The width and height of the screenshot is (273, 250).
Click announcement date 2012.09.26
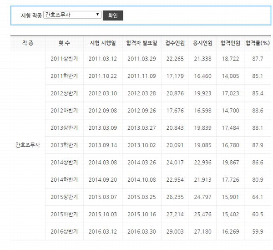[142, 111]
